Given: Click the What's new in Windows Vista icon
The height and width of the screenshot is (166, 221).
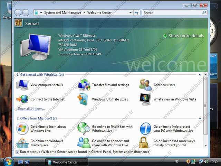Looking at the screenshot, I should 145,99.
